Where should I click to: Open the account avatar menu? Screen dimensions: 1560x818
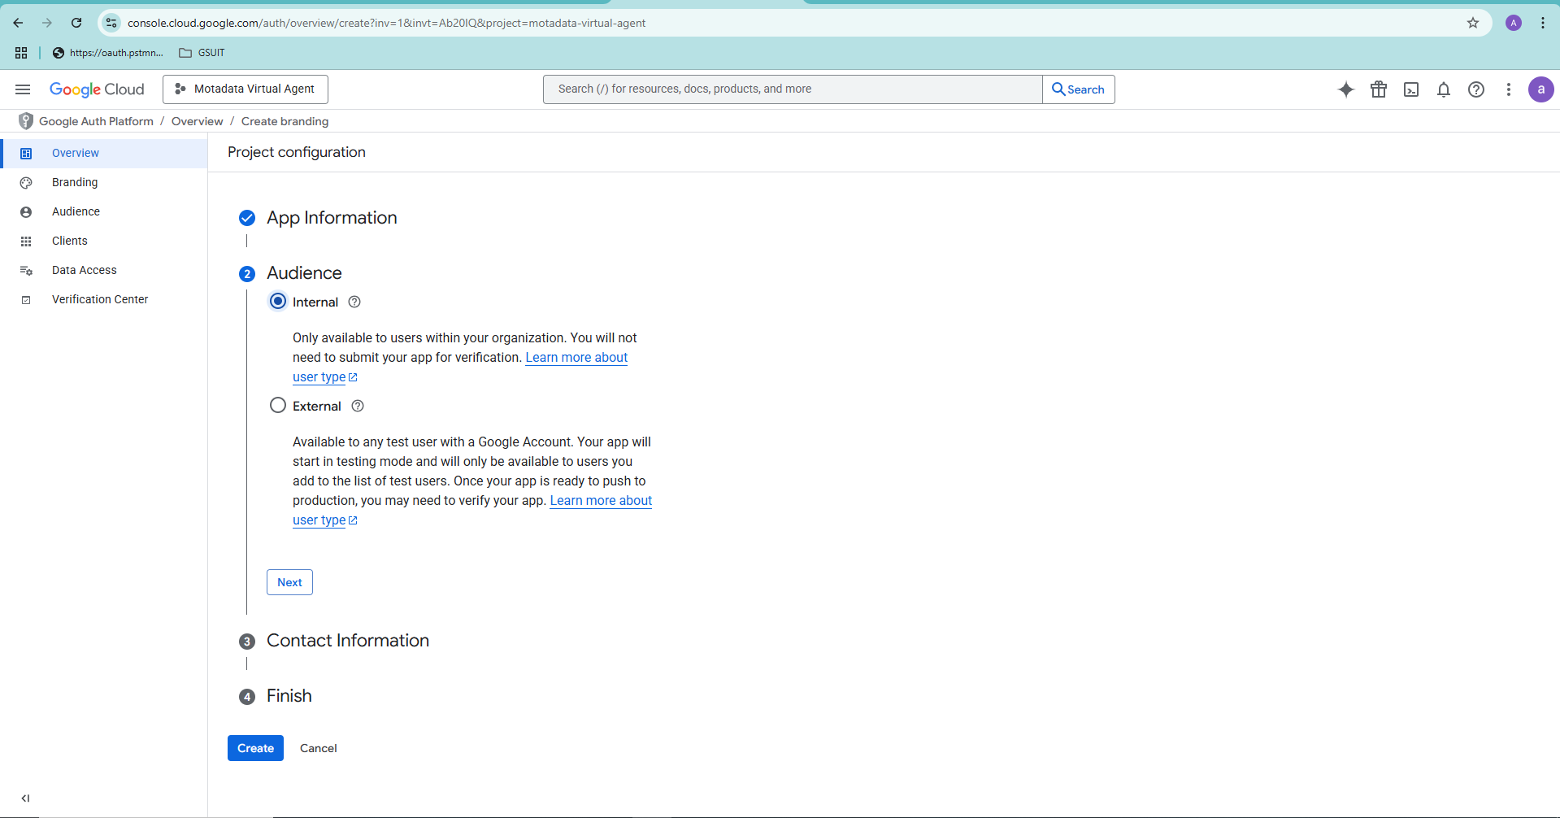1541,89
